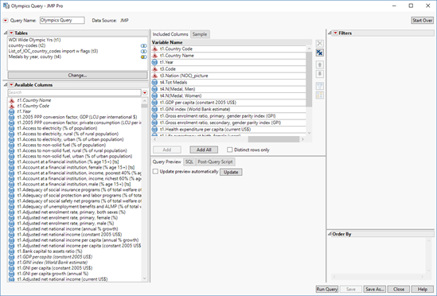Click the Add All button
The height and width of the screenshot is (296, 437).
click(x=204, y=150)
